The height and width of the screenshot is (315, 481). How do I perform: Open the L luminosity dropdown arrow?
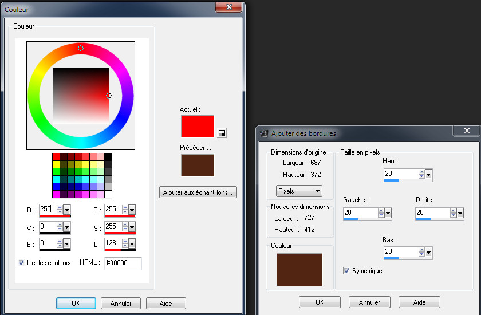tap(132, 244)
